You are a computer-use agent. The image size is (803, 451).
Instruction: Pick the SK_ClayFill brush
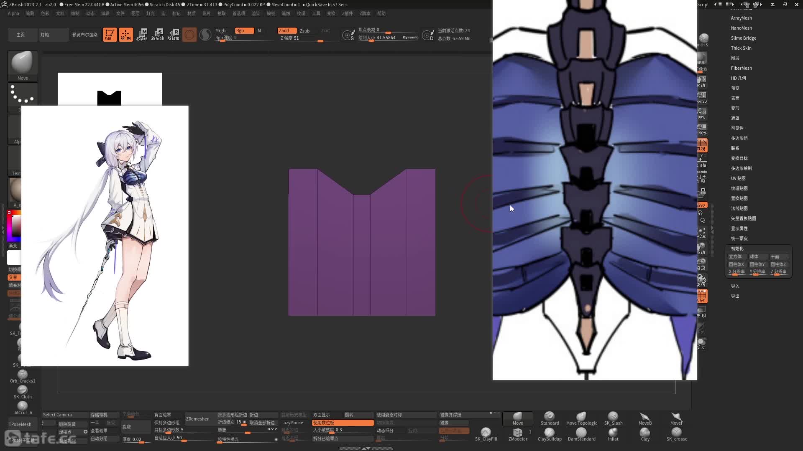(x=486, y=434)
